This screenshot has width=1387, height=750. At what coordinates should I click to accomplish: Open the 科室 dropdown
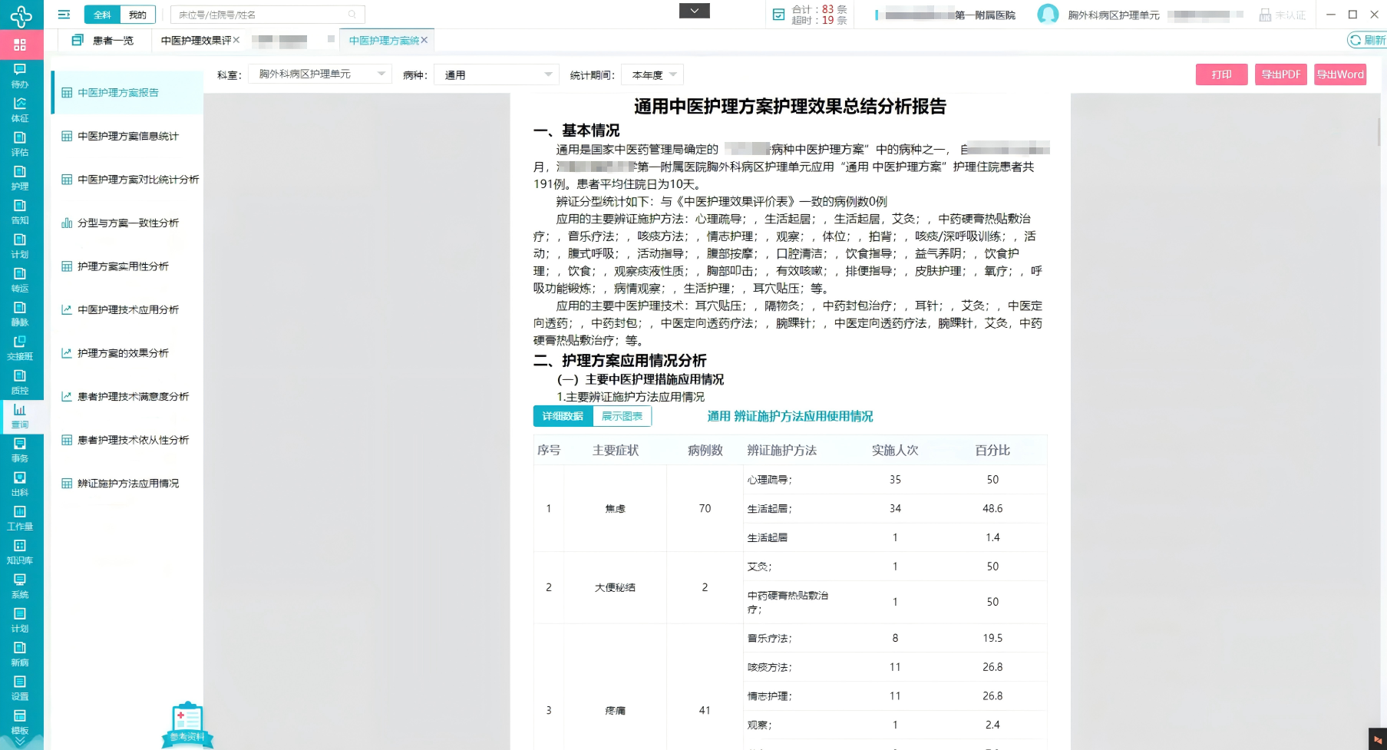[320, 74]
